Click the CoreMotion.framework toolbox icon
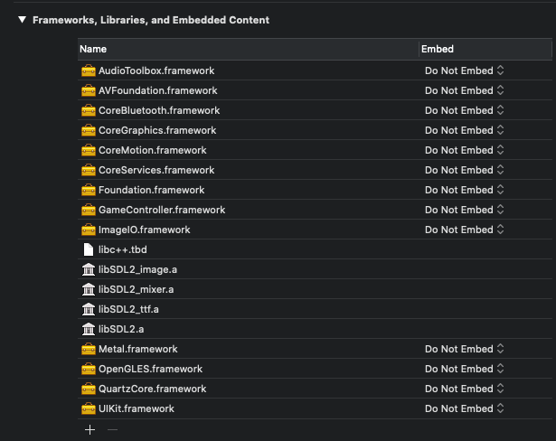The height and width of the screenshot is (441, 556). click(89, 150)
